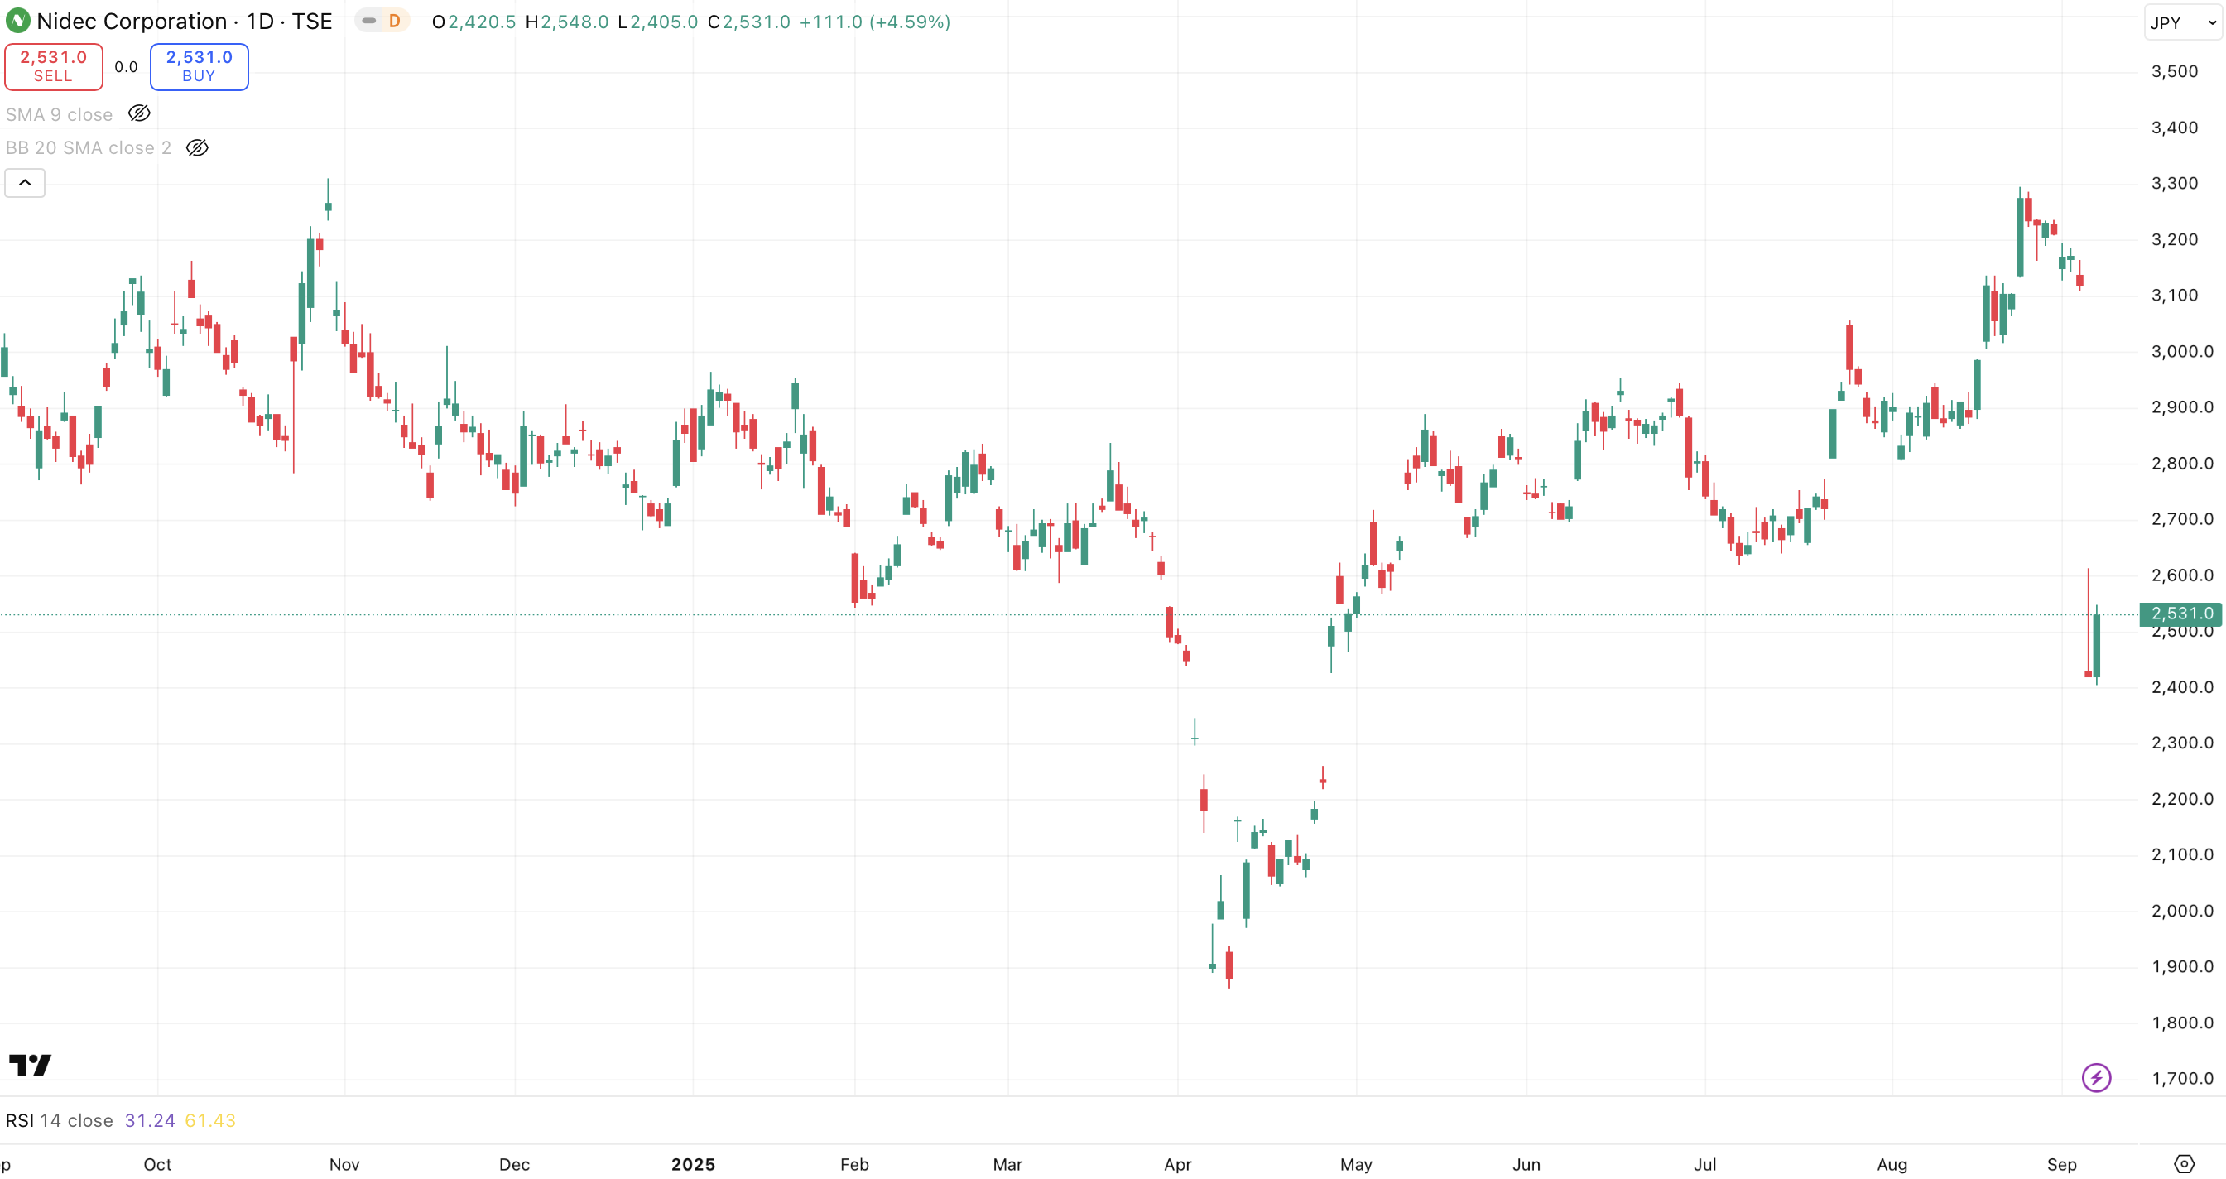Show the hidden Bollinger Bands indicator
The width and height of the screenshot is (2226, 1179).
tap(197, 148)
